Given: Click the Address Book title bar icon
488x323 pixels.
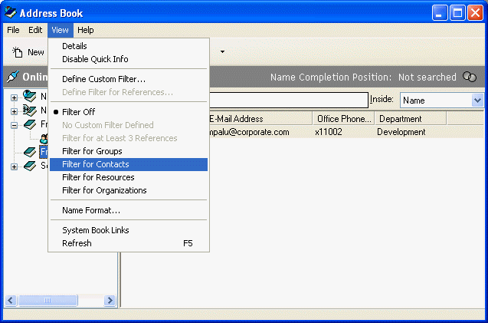Looking at the screenshot, I should point(10,12).
